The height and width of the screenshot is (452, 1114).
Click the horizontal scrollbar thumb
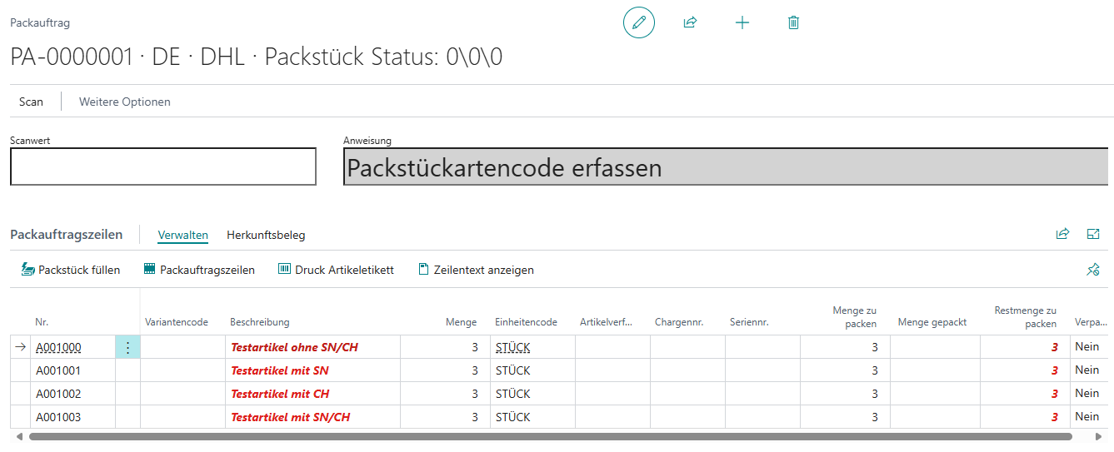(550, 436)
